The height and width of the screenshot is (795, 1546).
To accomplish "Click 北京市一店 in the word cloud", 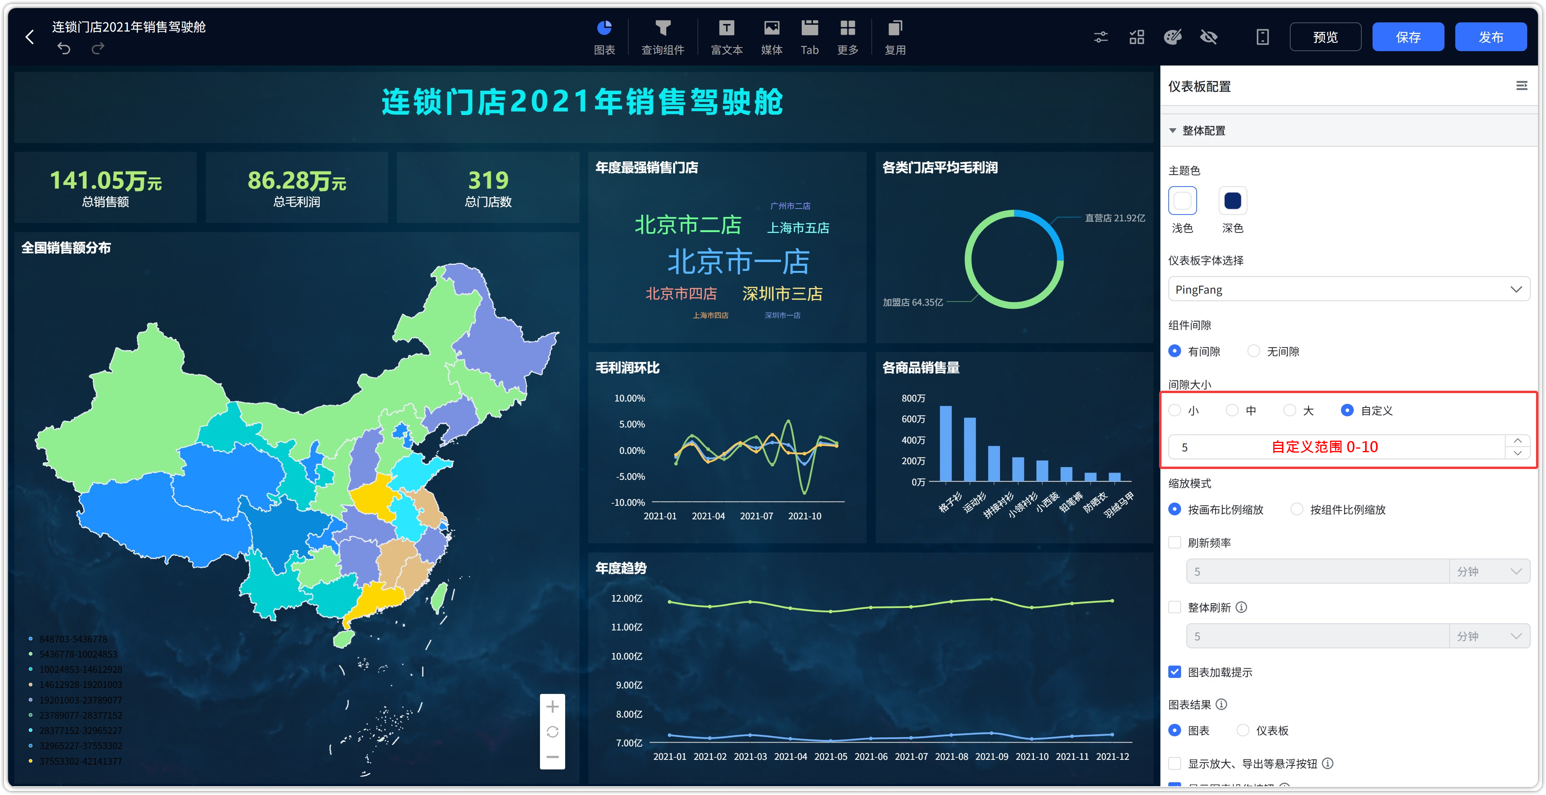I will 738,262.
